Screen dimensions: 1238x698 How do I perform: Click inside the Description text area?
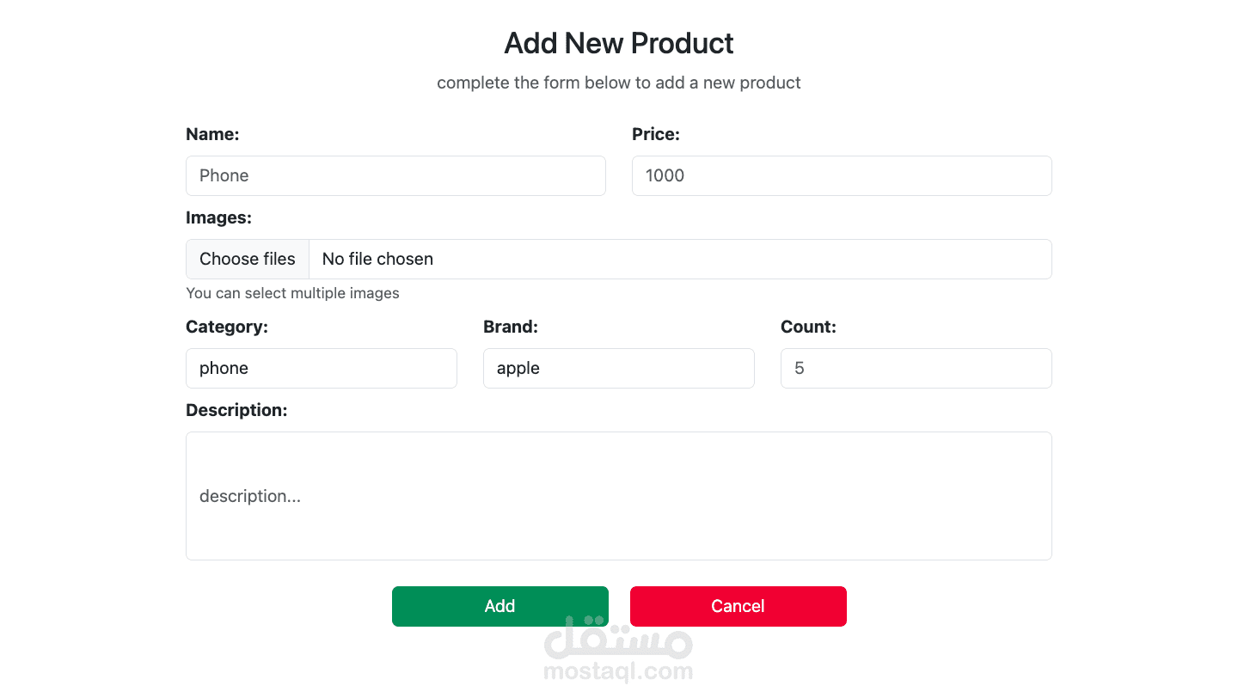(x=619, y=496)
